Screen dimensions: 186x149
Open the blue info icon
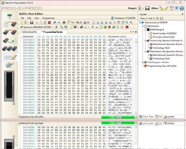[x=177, y=8]
